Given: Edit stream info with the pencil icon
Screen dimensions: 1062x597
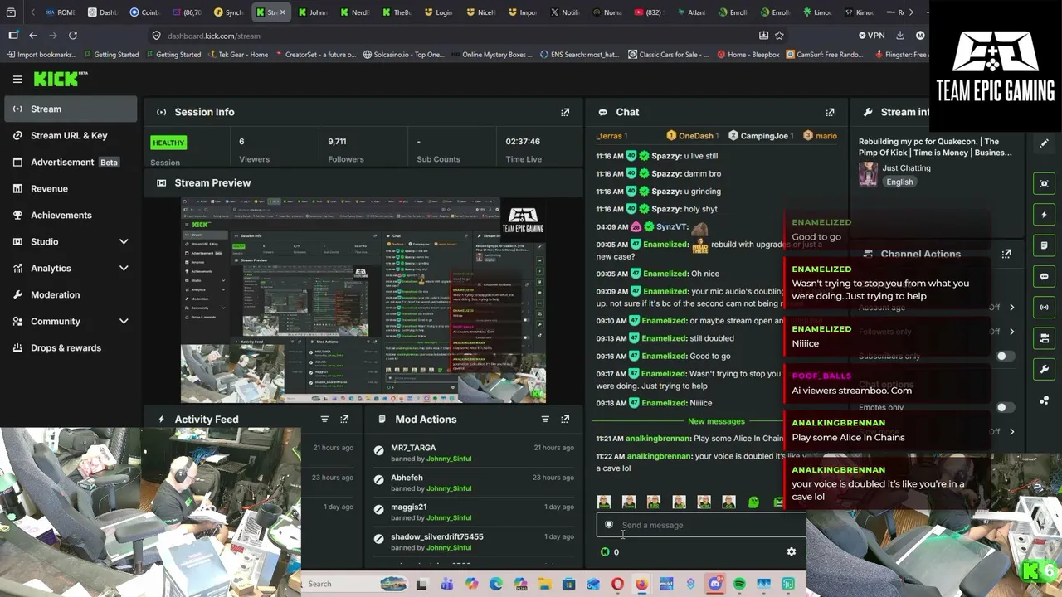Looking at the screenshot, I should 1045,143.
